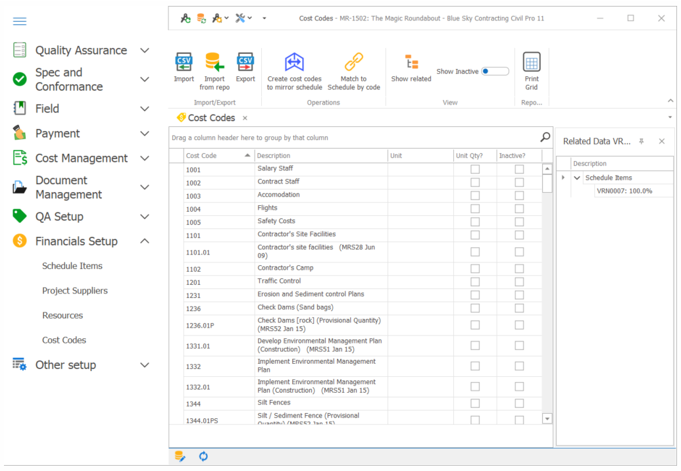The width and height of the screenshot is (681, 471).
Task: Open quick access toolbar customize dropdown
Action: (x=264, y=18)
